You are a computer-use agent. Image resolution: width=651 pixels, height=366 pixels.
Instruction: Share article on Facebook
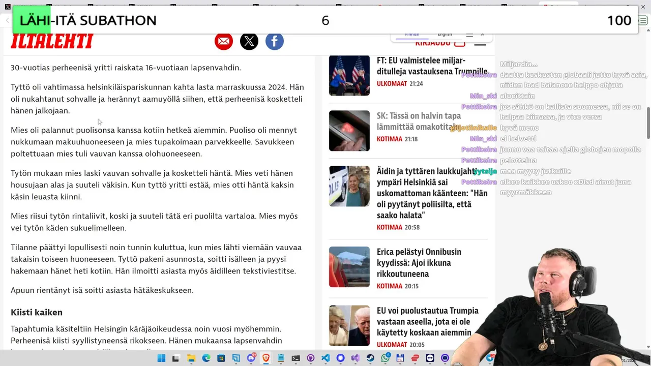click(x=274, y=41)
